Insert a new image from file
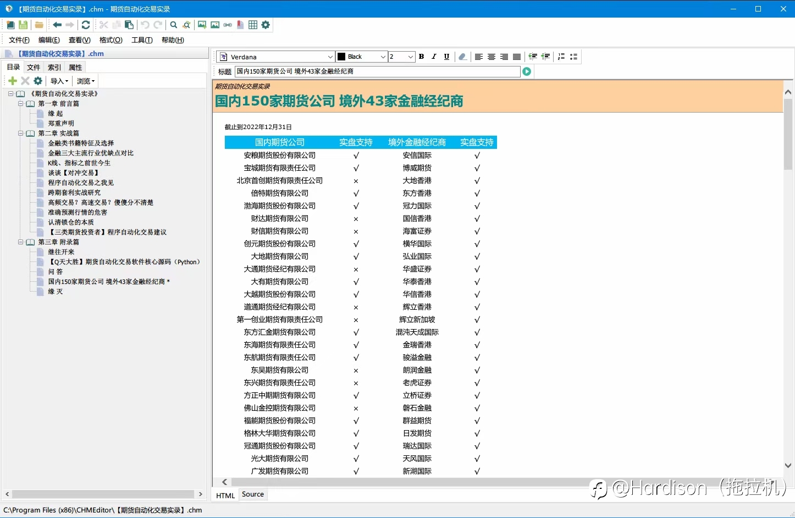Image resolution: width=795 pixels, height=518 pixels. coord(202,25)
